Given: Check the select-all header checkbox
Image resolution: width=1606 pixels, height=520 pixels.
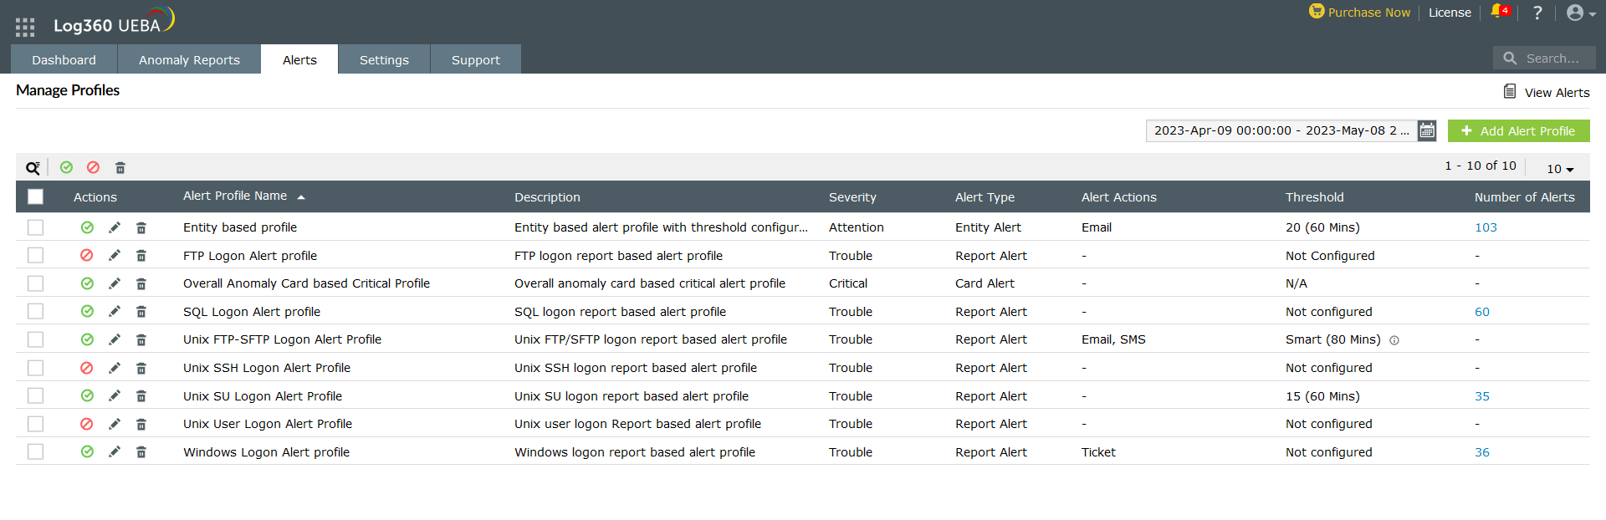Looking at the screenshot, I should click(x=35, y=197).
